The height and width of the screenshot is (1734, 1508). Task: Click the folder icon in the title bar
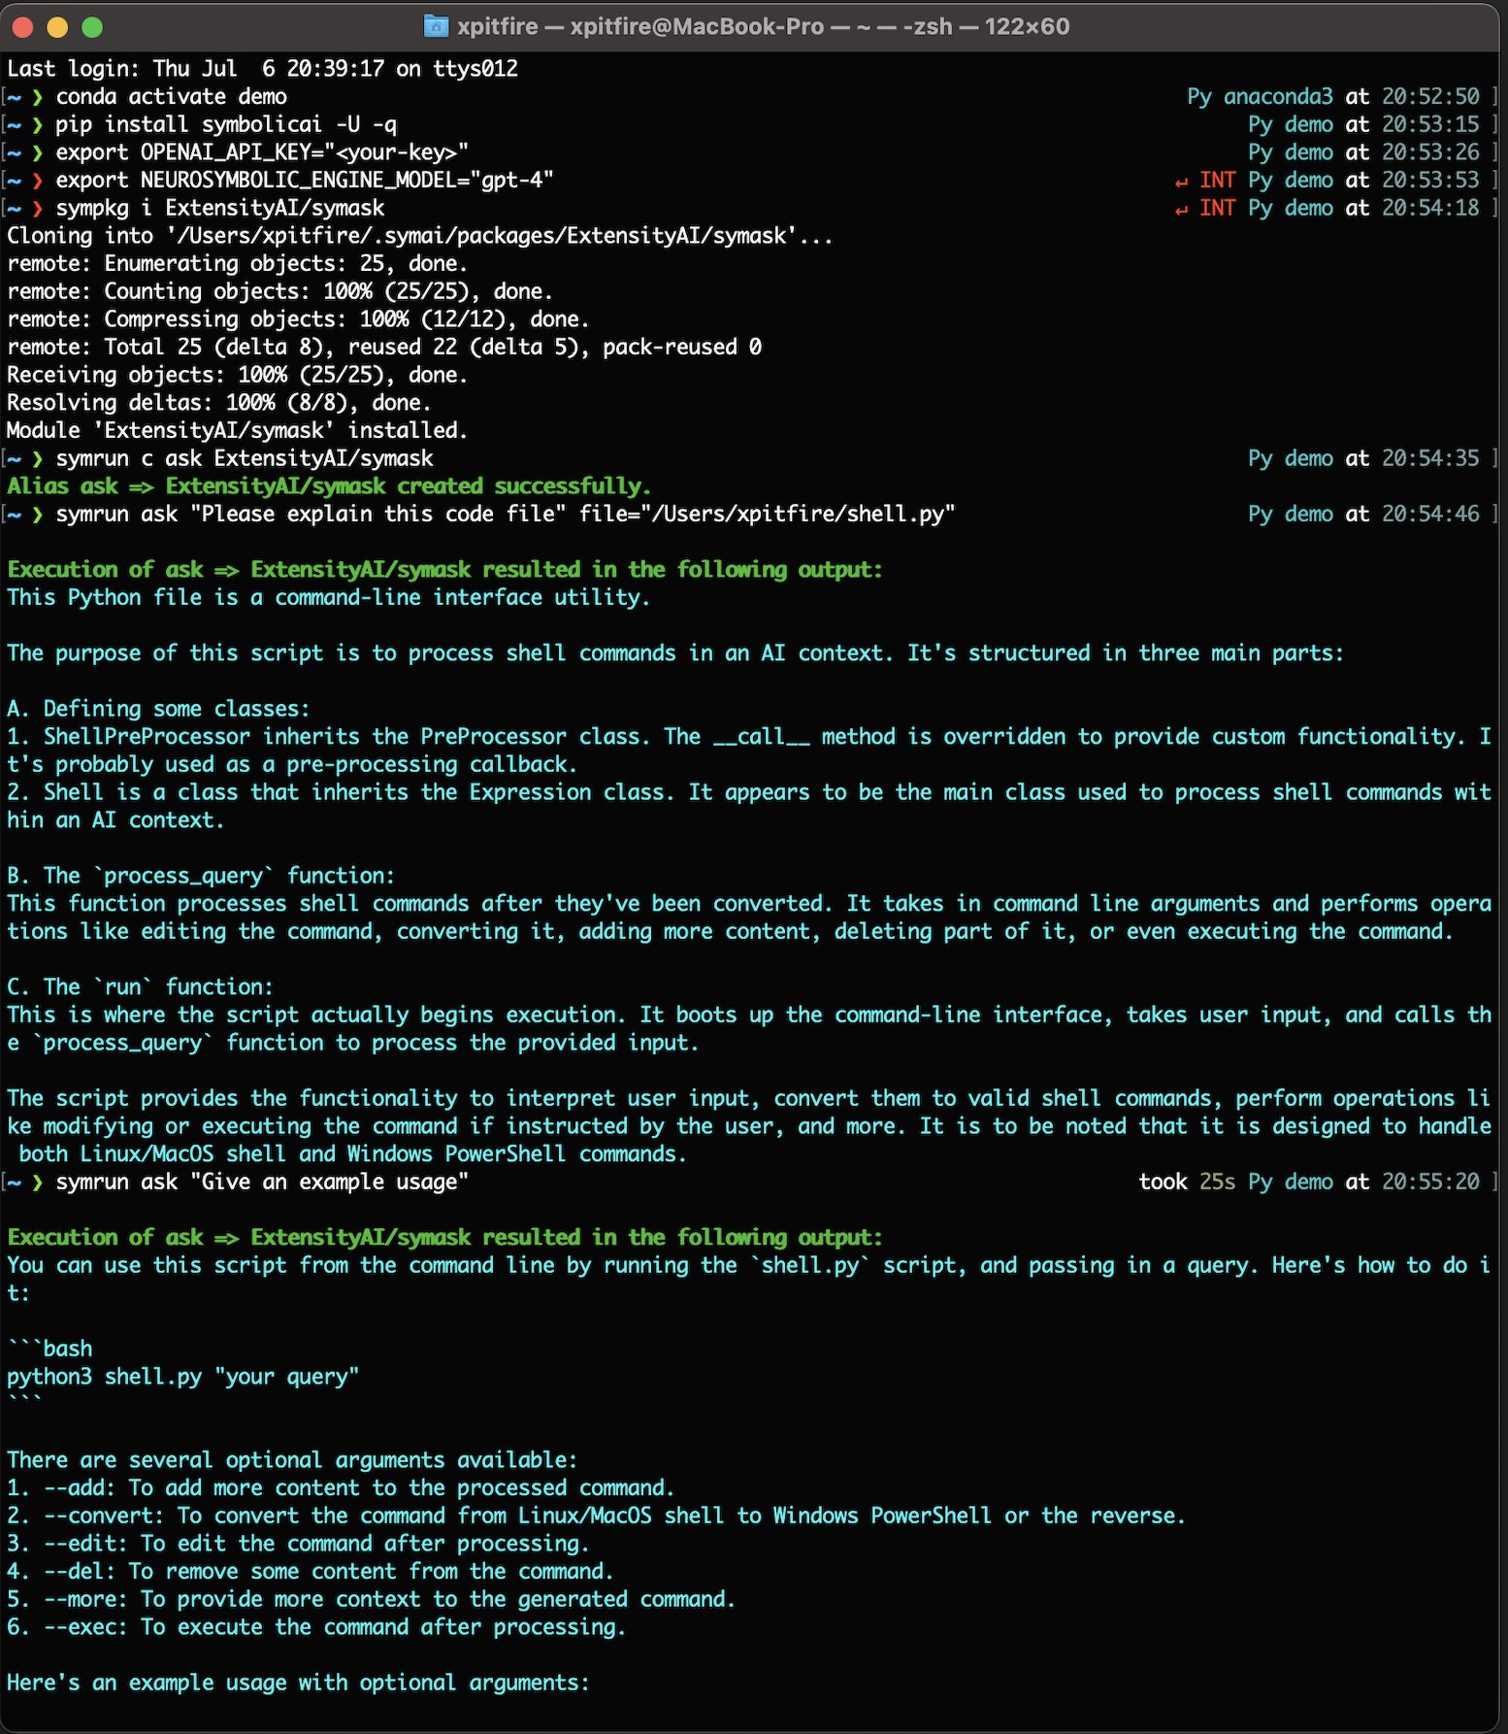(437, 26)
